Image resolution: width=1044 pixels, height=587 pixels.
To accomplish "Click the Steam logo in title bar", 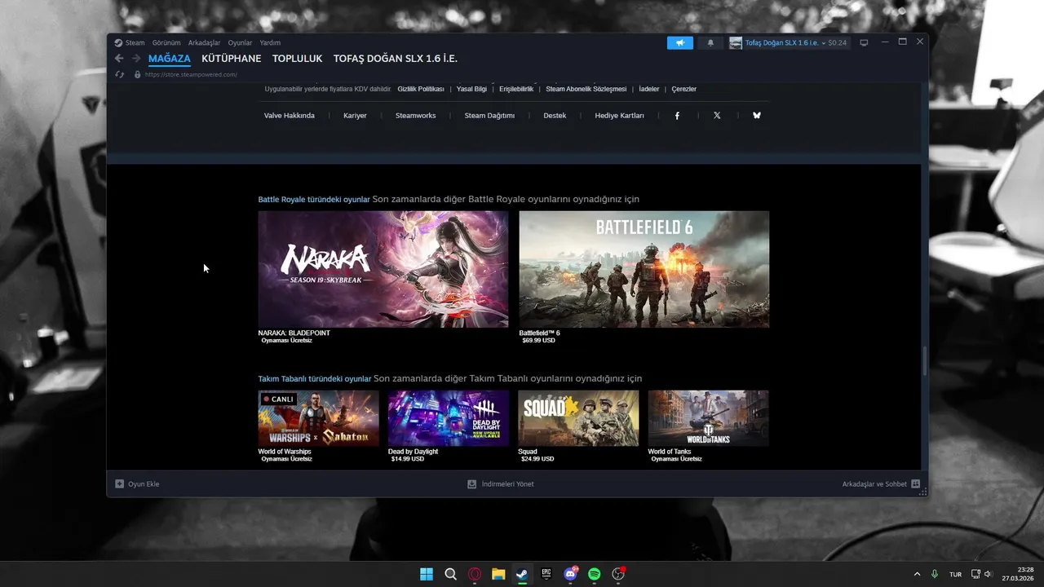I will pyautogui.click(x=118, y=42).
